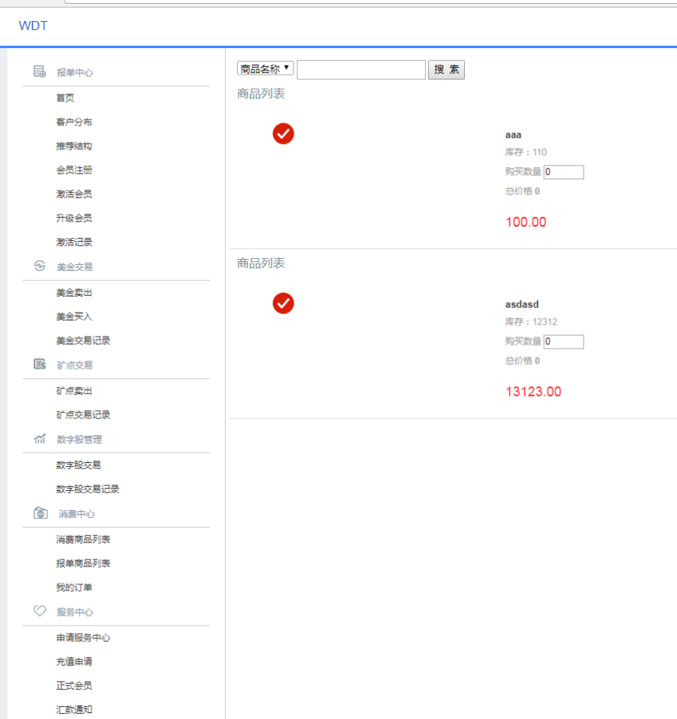Click the 服务中心 section heading

tap(74, 612)
